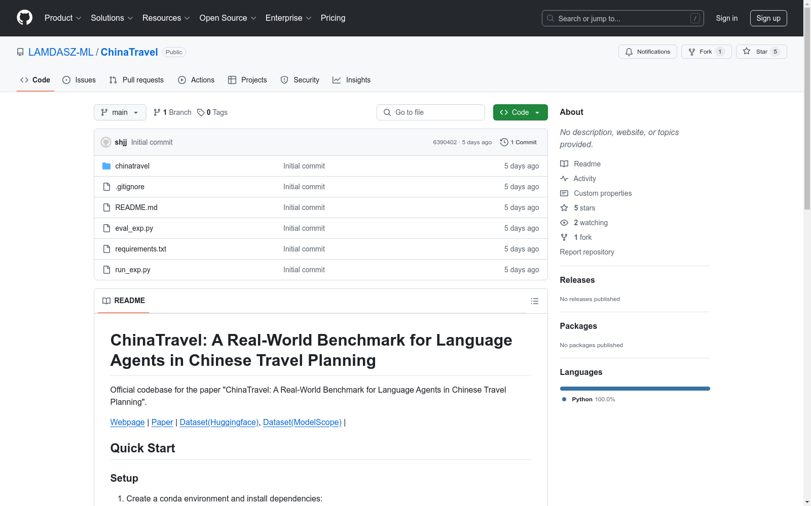Open the README outline list icon
Screen dimensions: 811x506
(534, 301)
